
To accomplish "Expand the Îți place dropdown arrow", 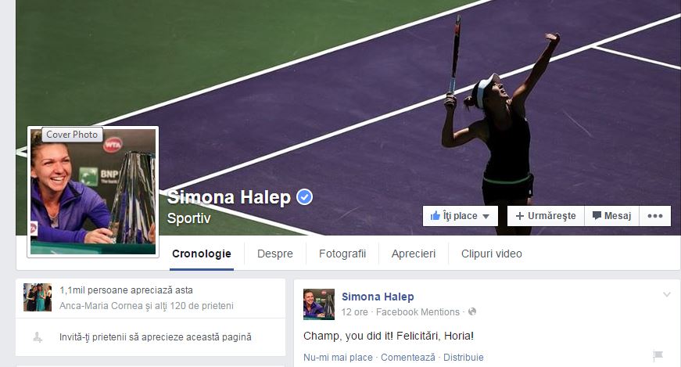I will (x=486, y=216).
